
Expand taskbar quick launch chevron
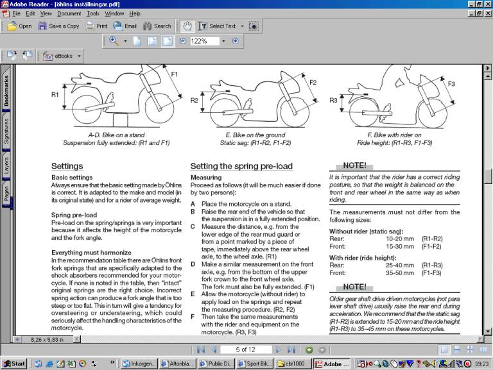[x=112, y=362]
